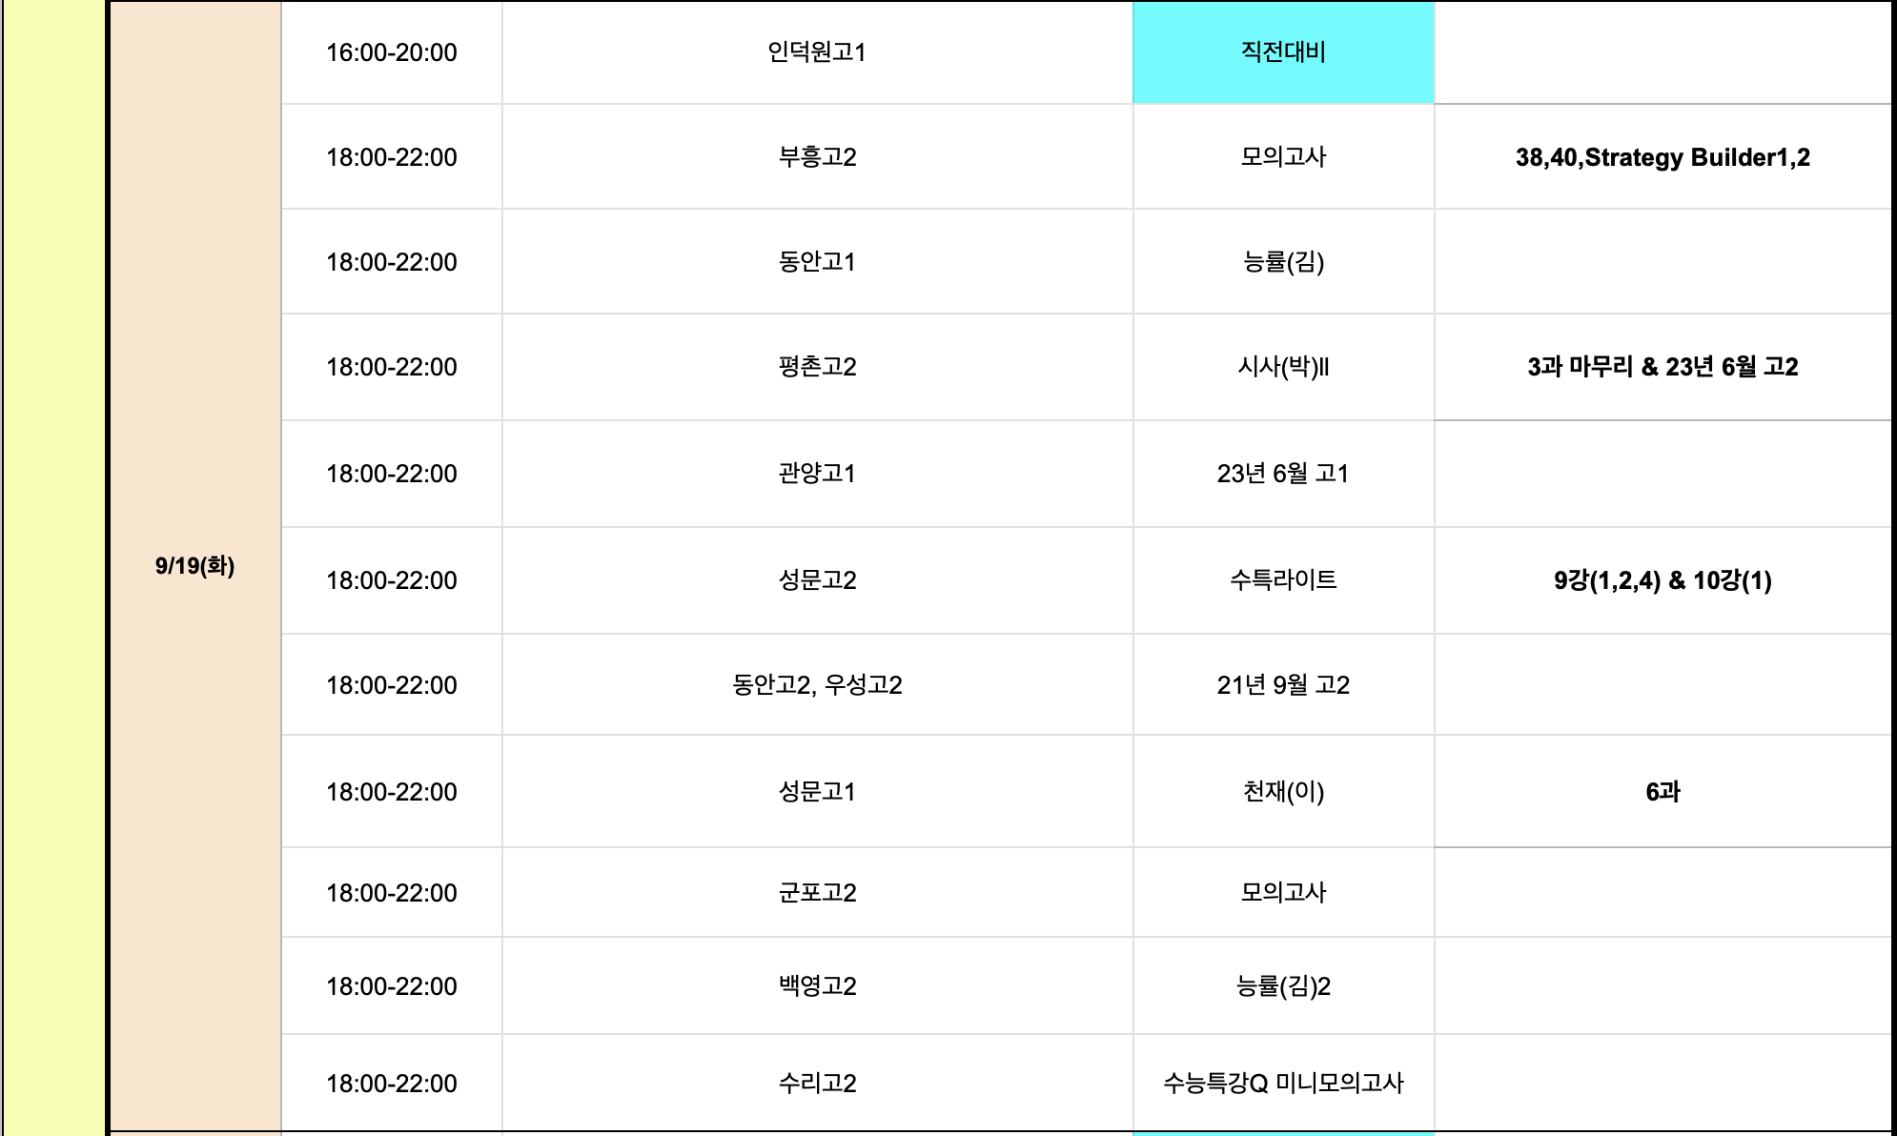Select the 동안고2, 우성고2 cell
The width and height of the screenshot is (1897, 1136).
817,685
